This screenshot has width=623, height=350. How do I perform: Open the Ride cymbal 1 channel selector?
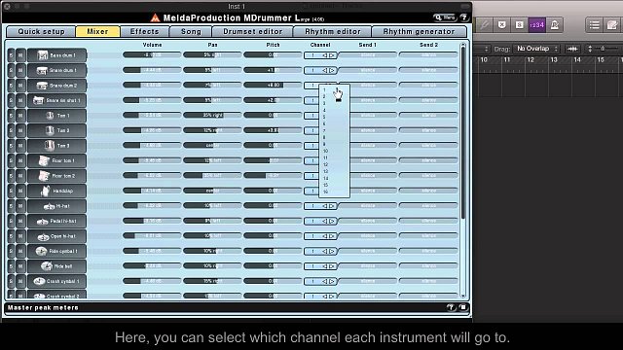[320, 252]
